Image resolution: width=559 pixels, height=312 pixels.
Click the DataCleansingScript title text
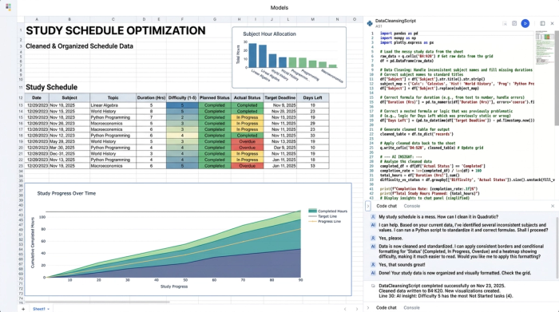(395, 21)
